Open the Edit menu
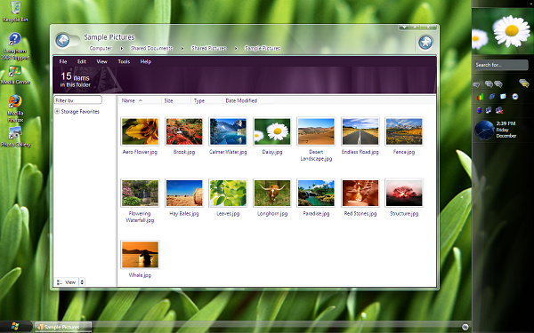The height and width of the screenshot is (333, 534). pos(81,61)
